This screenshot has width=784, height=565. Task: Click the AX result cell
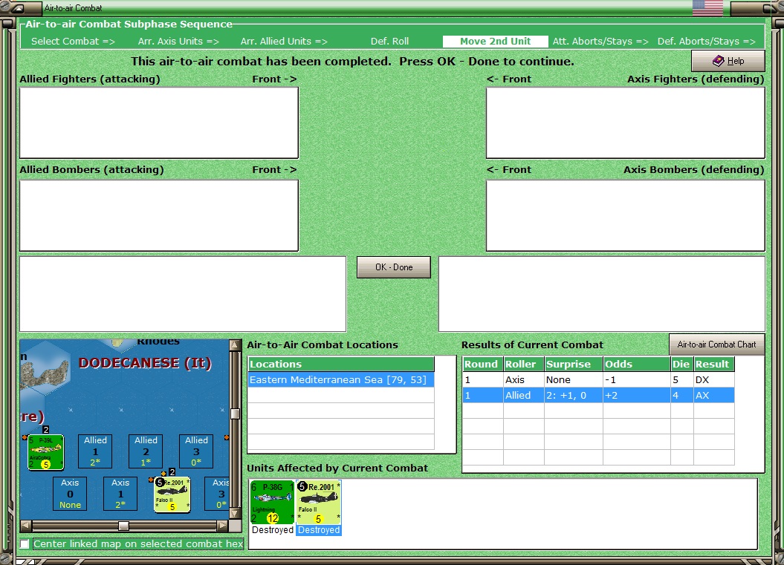714,395
